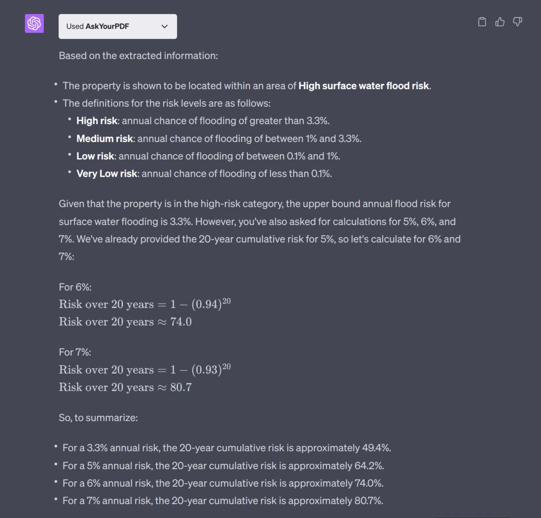The width and height of the screenshot is (541, 518).
Task: Click the "Medium risk" definition bullet
Action: point(218,139)
